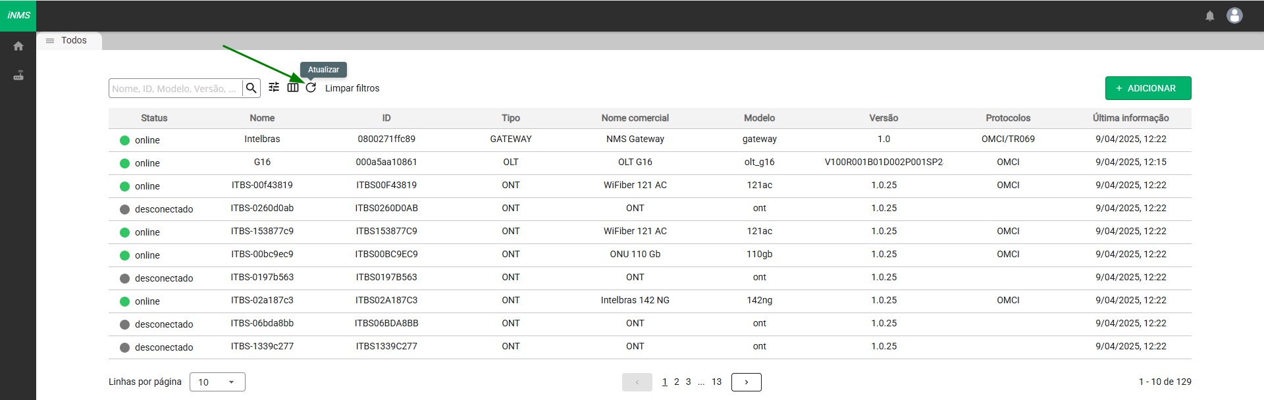Open device ITBS-1339c277
This screenshot has height=400, width=1264.
[262, 347]
